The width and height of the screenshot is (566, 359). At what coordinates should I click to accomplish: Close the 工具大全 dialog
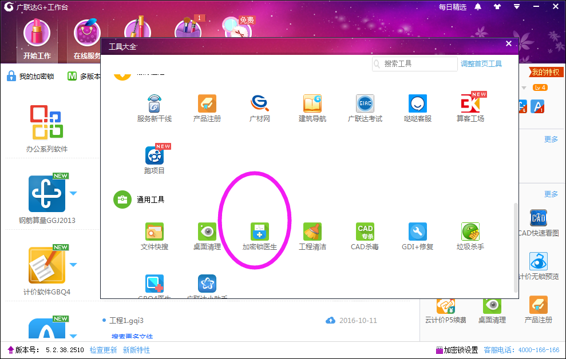coord(509,43)
